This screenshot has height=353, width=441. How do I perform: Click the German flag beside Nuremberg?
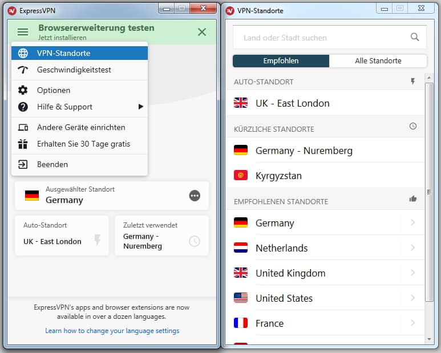coord(241,150)
